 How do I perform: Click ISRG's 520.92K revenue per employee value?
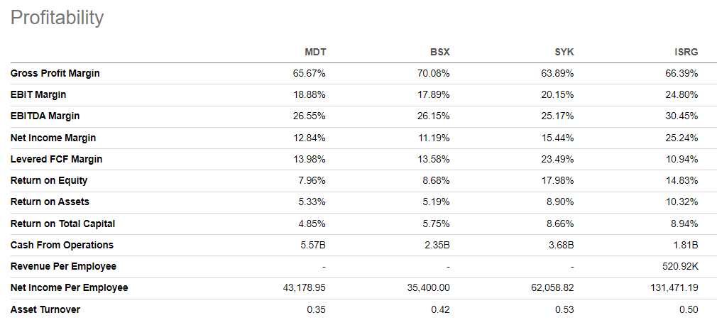pyautogui.click(x=679, y=266)
